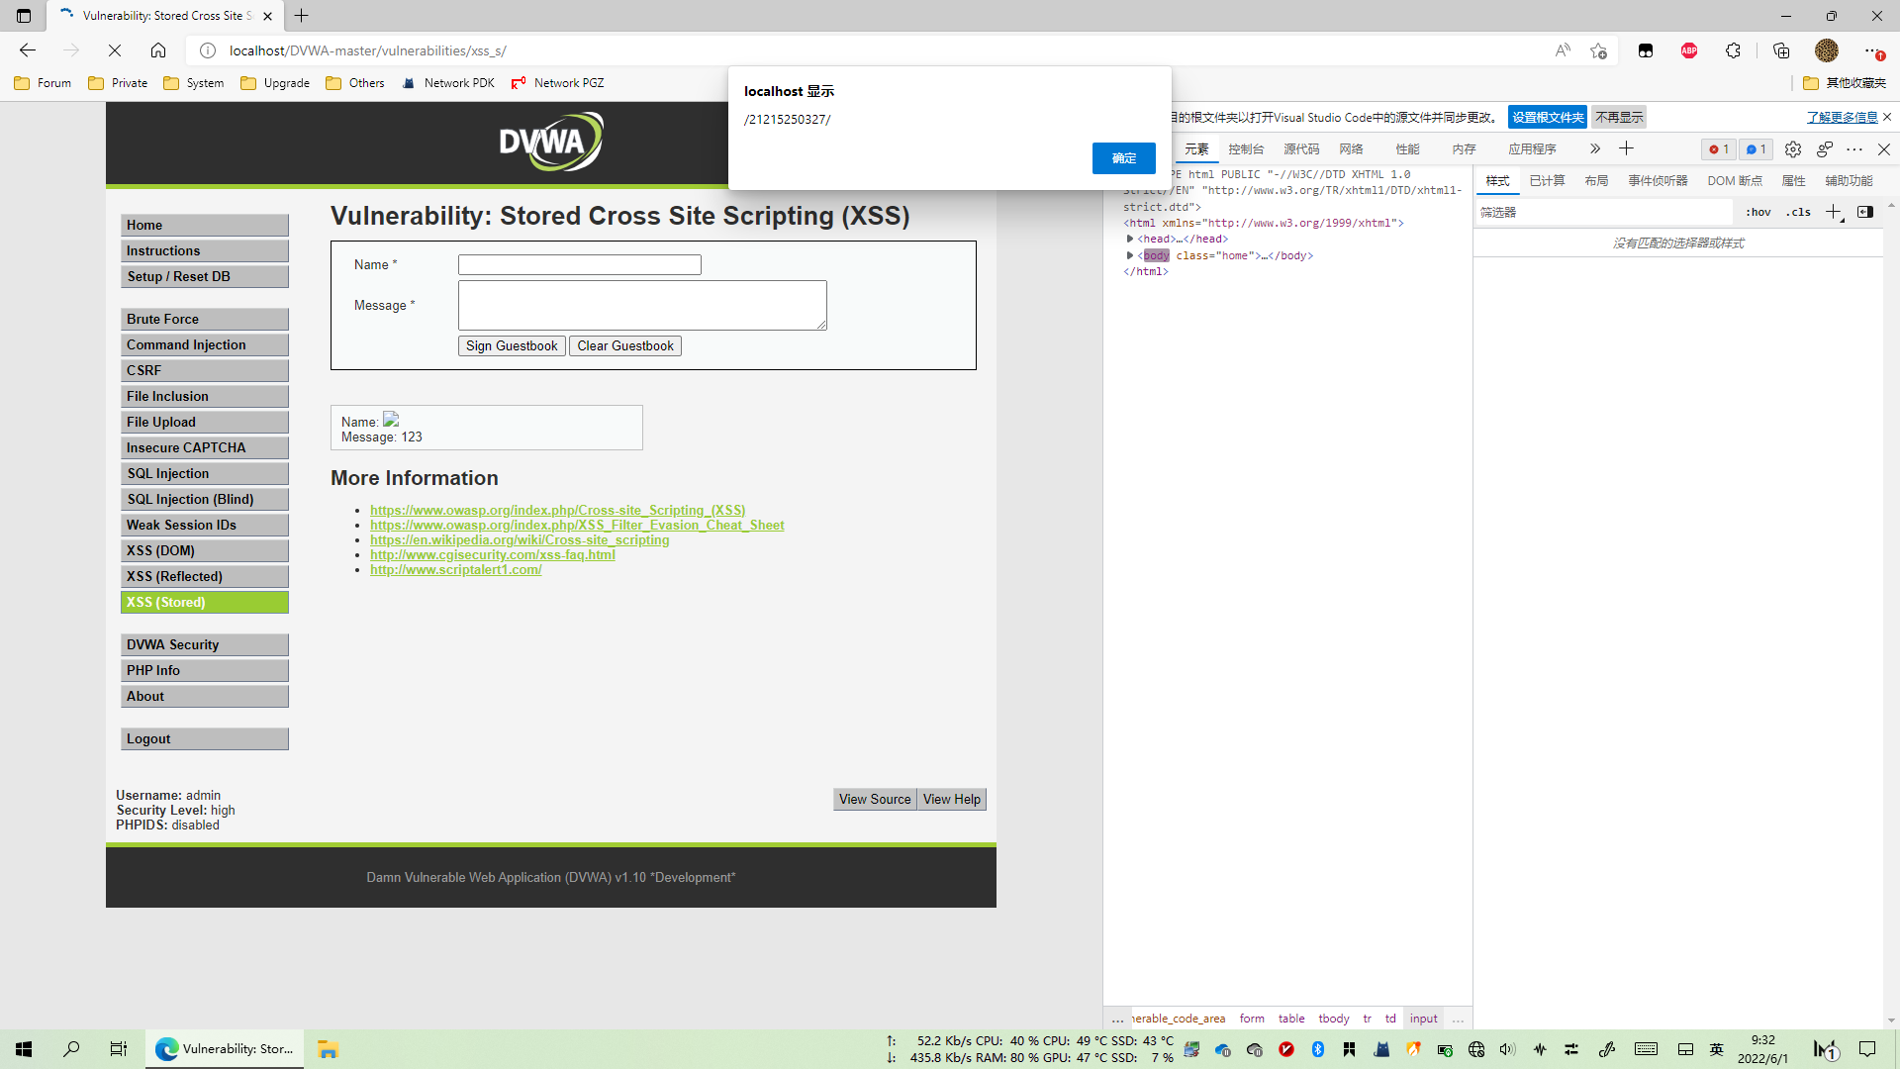Click Clear Guestbook button
This screenshot has width=1900, height=1069.
click(625, 345)
